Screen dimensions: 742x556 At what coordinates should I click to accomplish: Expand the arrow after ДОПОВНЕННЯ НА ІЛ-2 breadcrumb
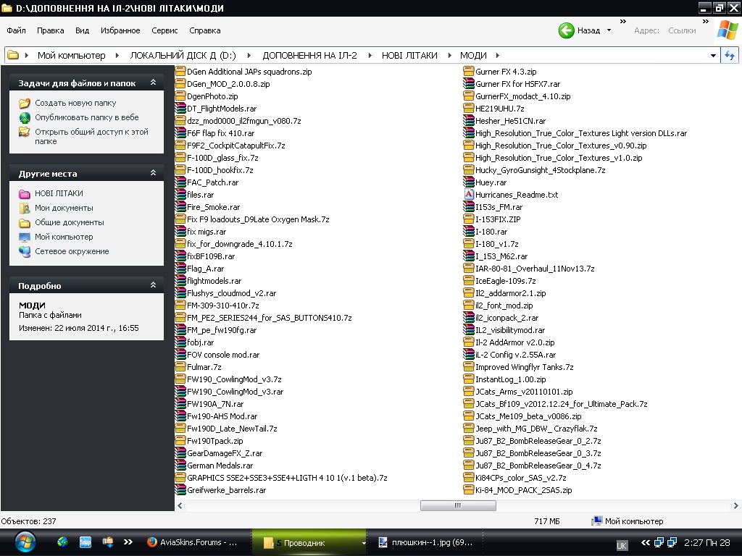coord(370,55)
